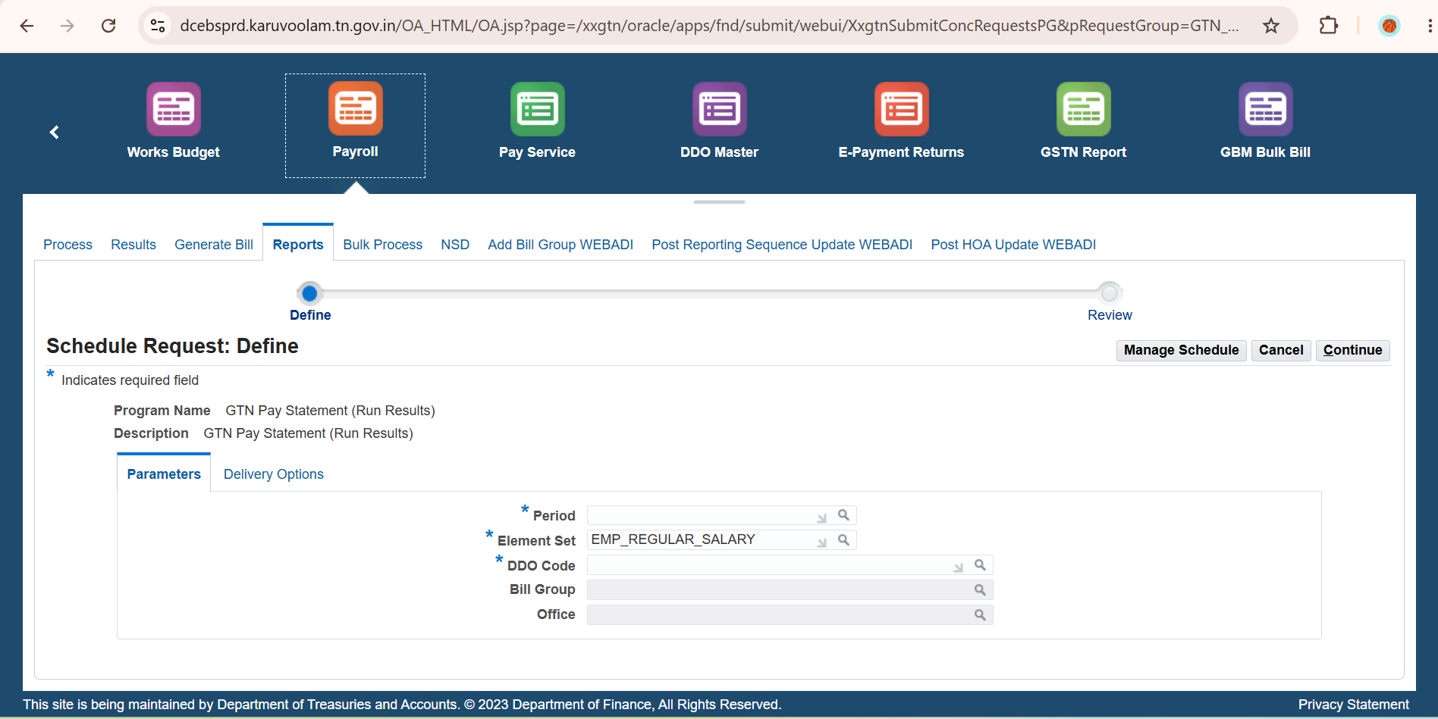Bookmark this page with the star icon
The image size is (1438, 719).
tap(1271, 26)
